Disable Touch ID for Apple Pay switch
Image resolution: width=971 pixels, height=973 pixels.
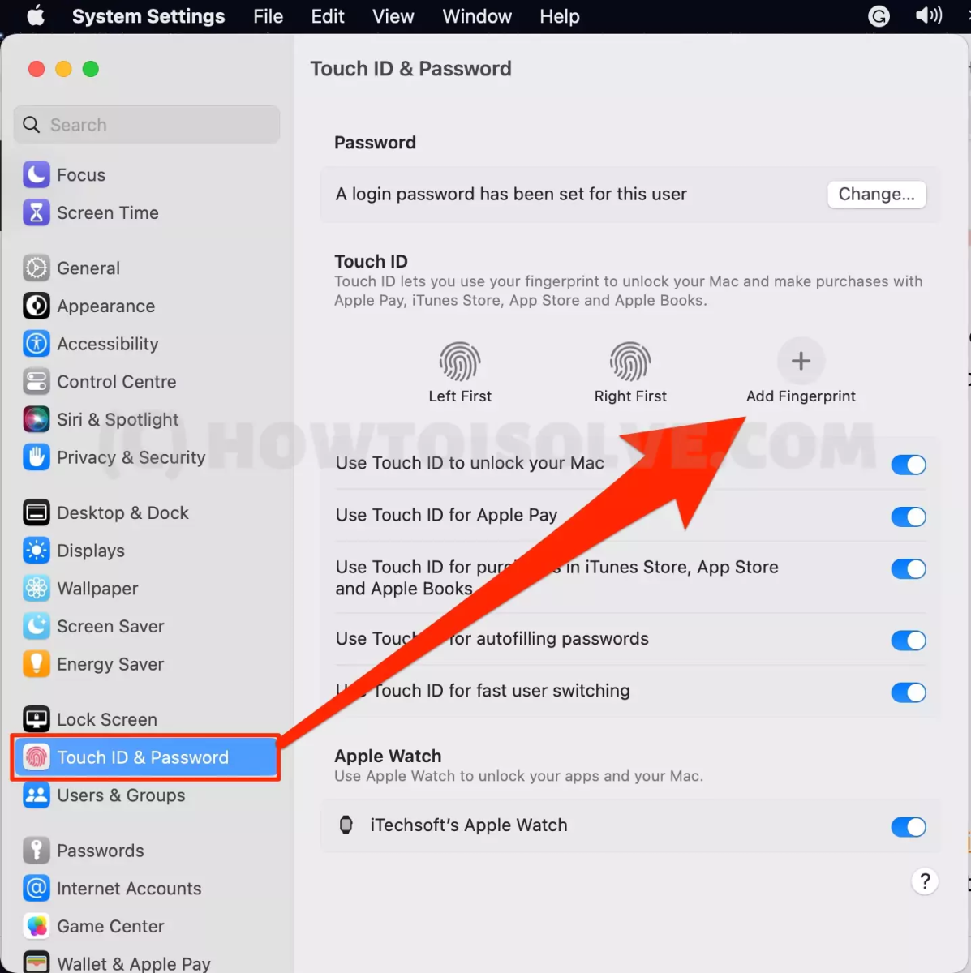point(909,517)
